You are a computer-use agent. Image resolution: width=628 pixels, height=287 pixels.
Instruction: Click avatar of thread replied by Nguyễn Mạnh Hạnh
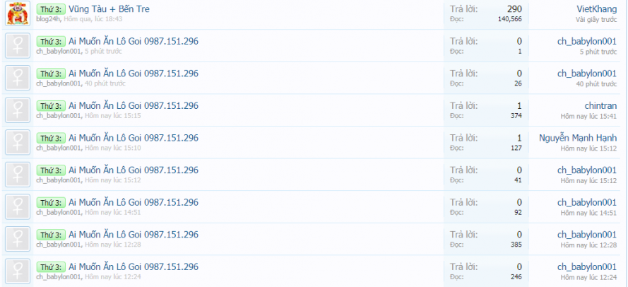point(17,142)
